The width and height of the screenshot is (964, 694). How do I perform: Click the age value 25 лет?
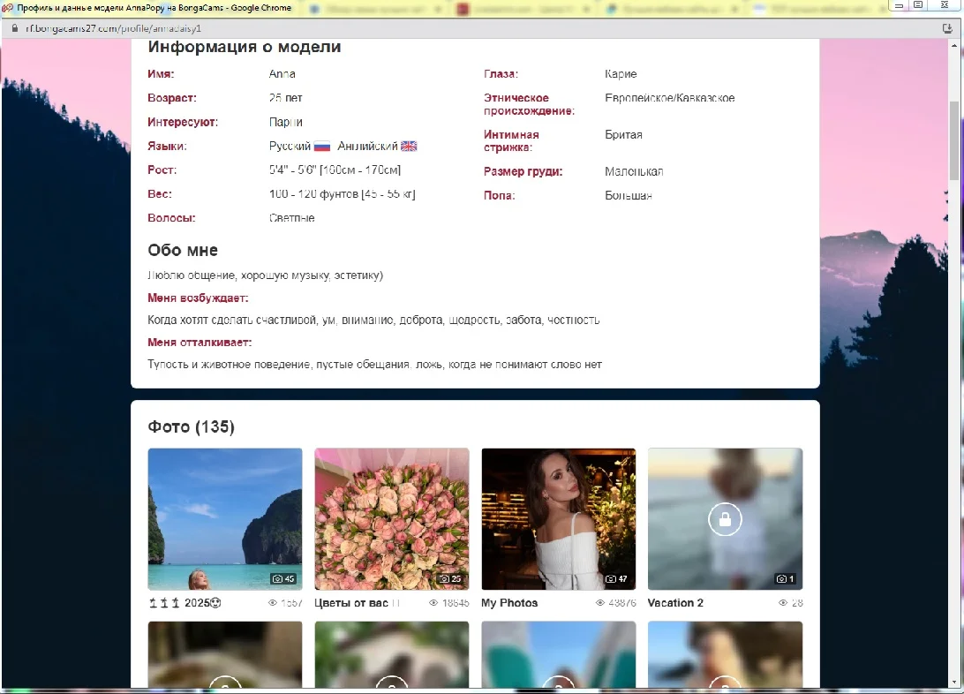[286, 98]
